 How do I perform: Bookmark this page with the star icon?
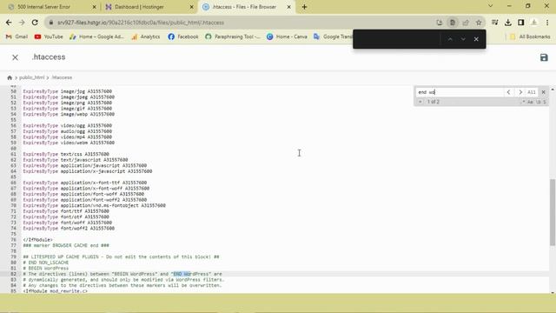click(479, 23)
